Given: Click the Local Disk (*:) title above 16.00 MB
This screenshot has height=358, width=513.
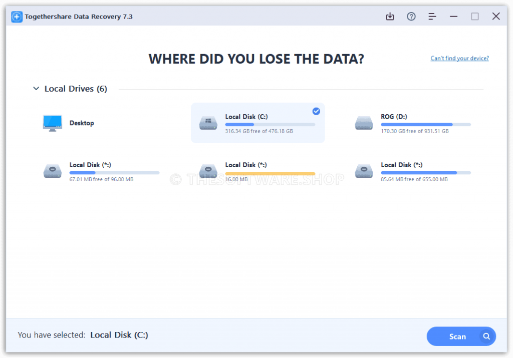Looking at the screenshot, I should pyautogui.click(x=246, y=165).
